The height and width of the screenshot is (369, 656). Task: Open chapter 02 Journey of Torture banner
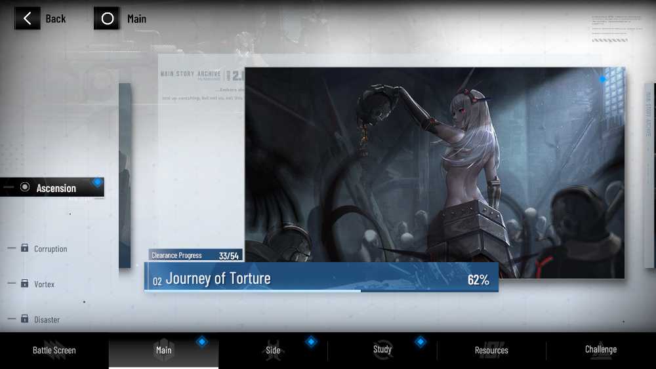pos(321,277)
